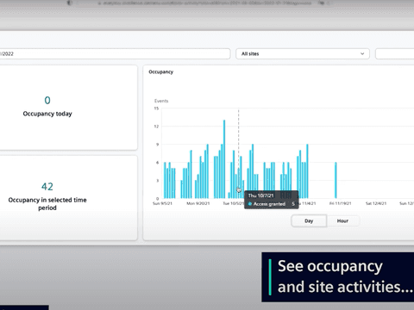Screen dimensions: 414x310
Task: Click the Occupancy in selected time period label
Action: click(47, 204)
